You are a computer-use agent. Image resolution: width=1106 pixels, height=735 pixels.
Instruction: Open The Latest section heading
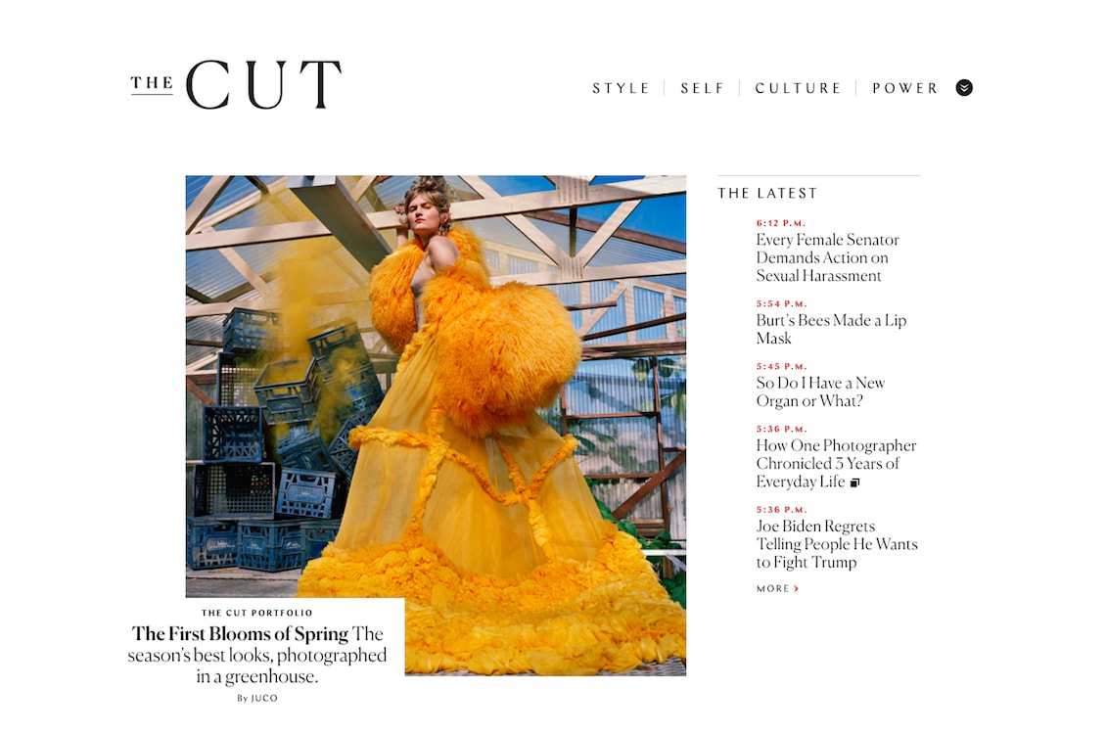click(x=767, y=193)
